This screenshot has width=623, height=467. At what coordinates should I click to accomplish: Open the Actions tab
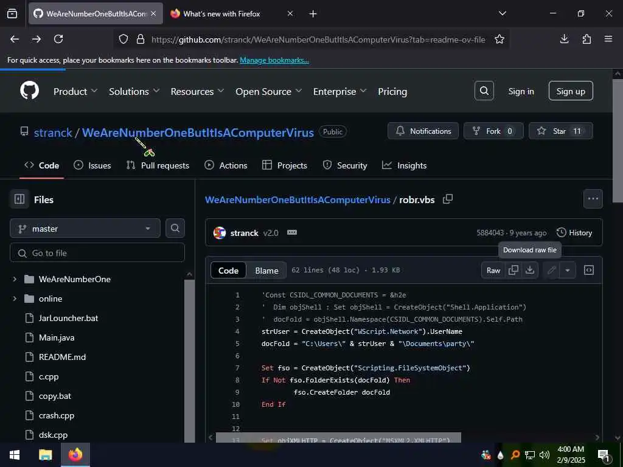click(226, 165)
